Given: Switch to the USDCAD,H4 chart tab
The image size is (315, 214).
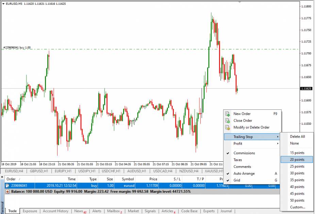Looking at the screenshot, I should pos(163,171).
